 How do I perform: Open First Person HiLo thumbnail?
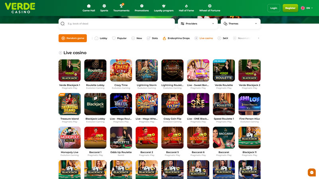pos(250,104)
